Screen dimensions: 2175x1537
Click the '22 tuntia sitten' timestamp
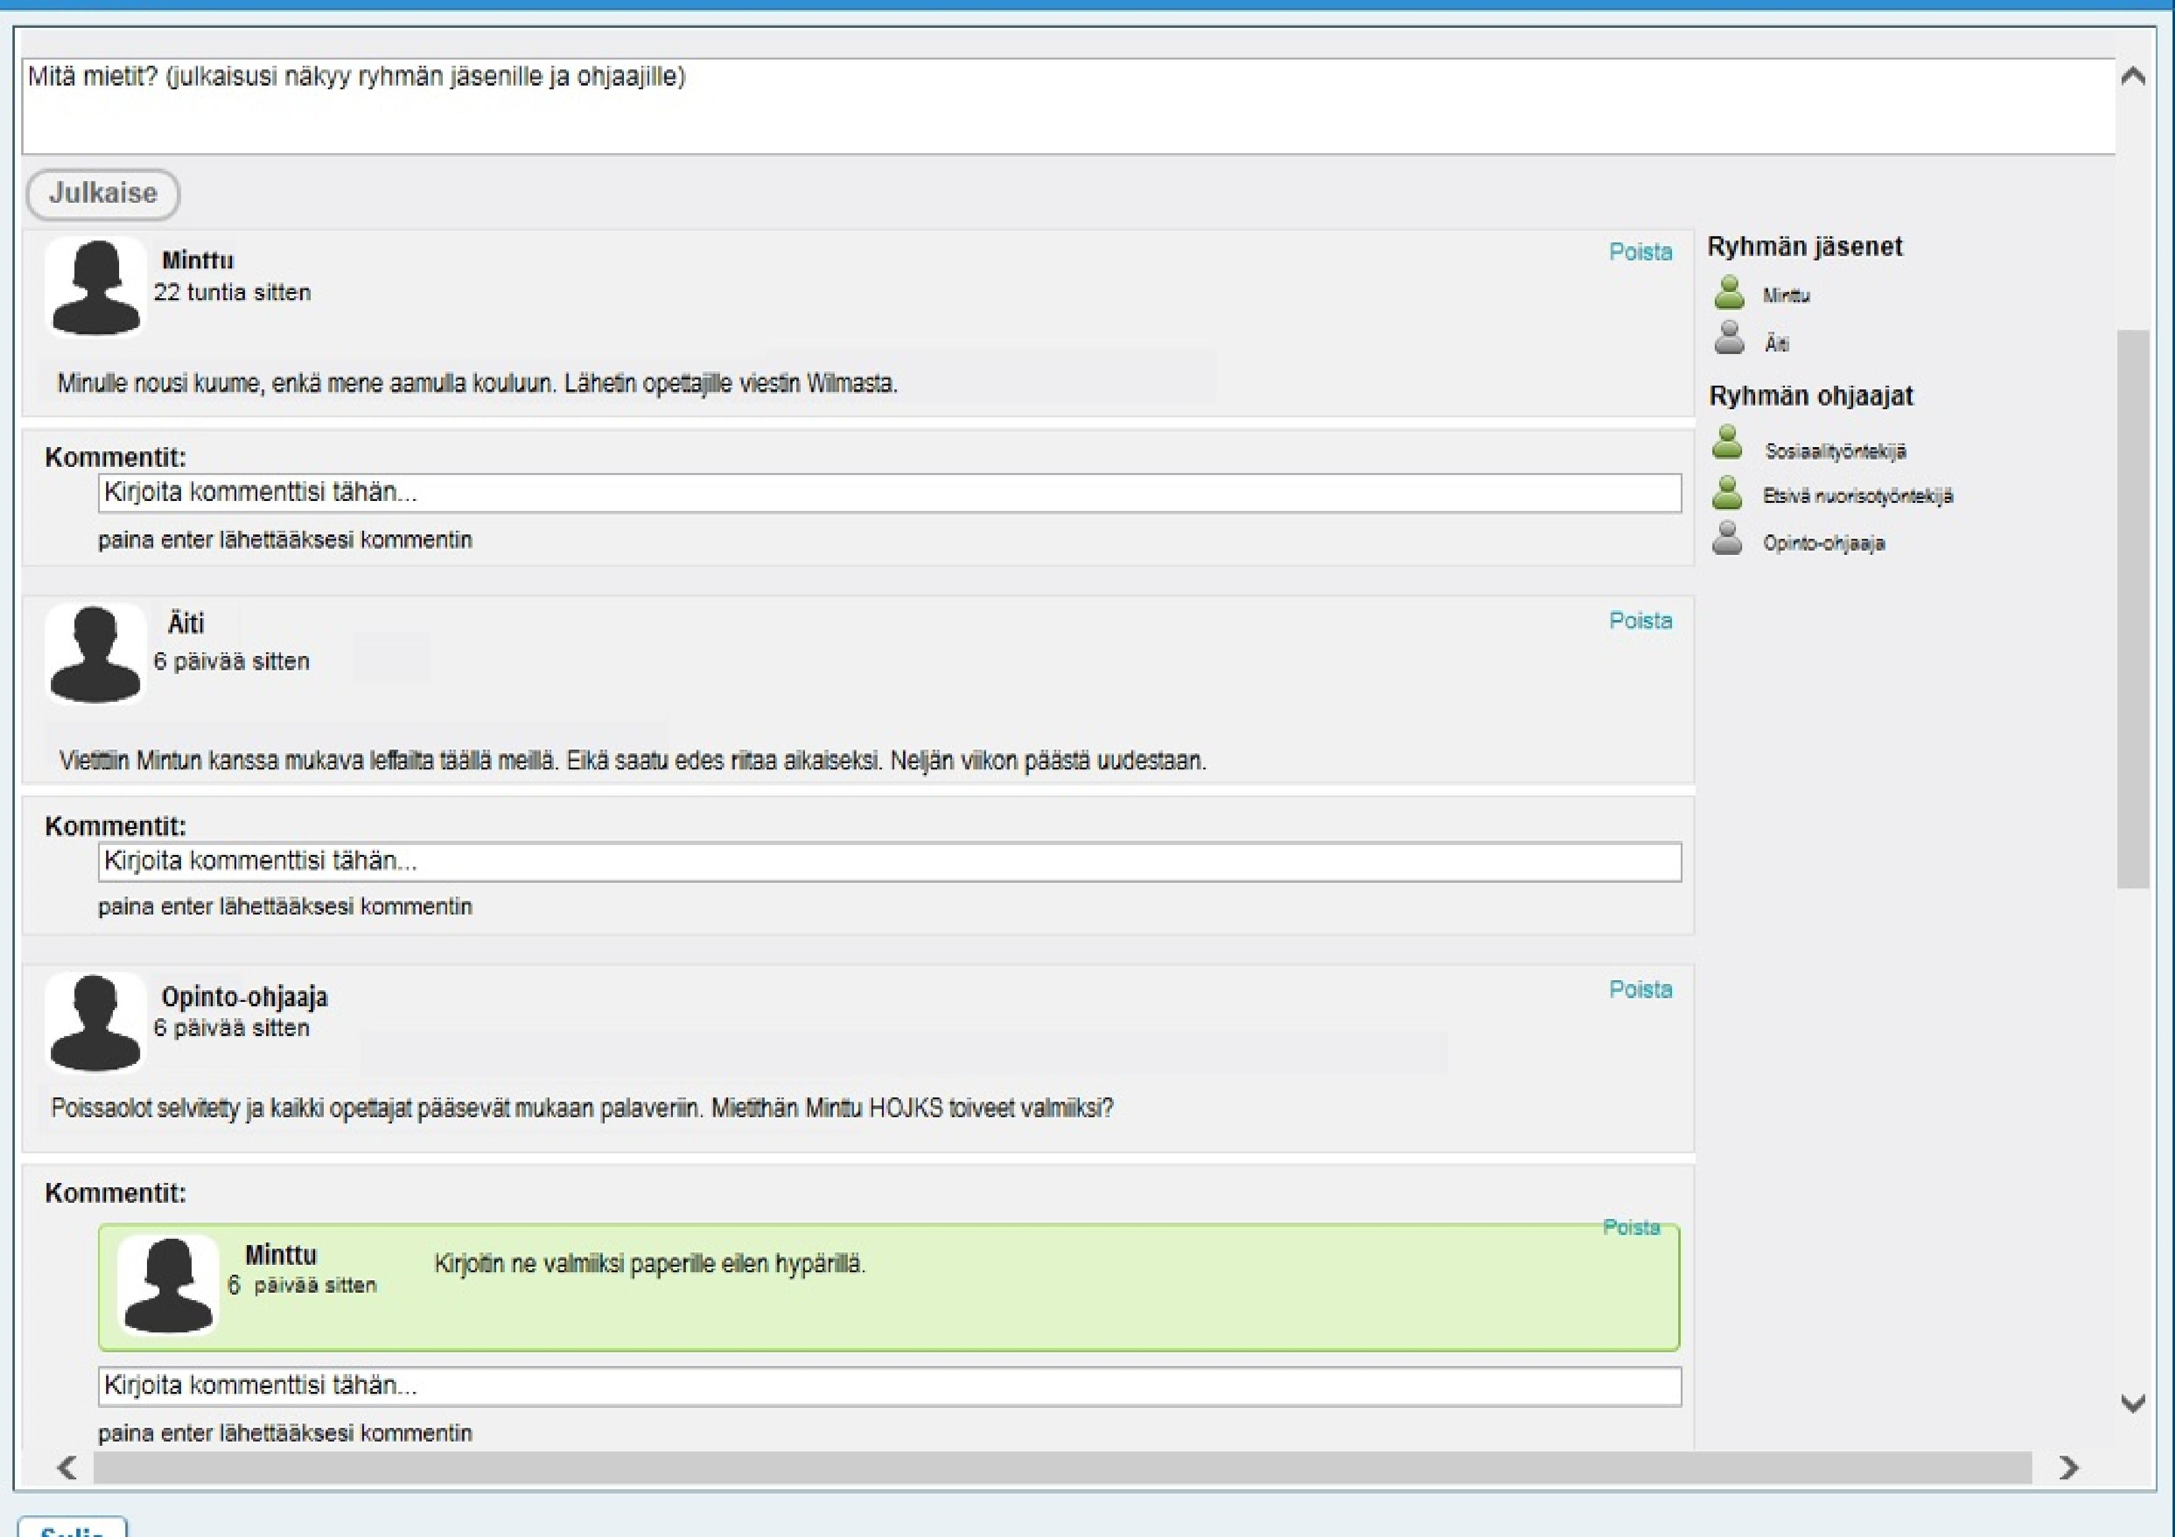pos(232,293)
